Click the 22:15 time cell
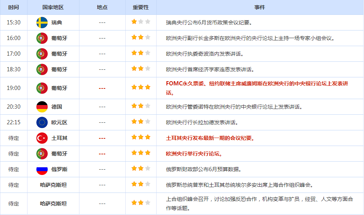Image resolution: width=364 pixels, height=215 pixels. [13, 122]
